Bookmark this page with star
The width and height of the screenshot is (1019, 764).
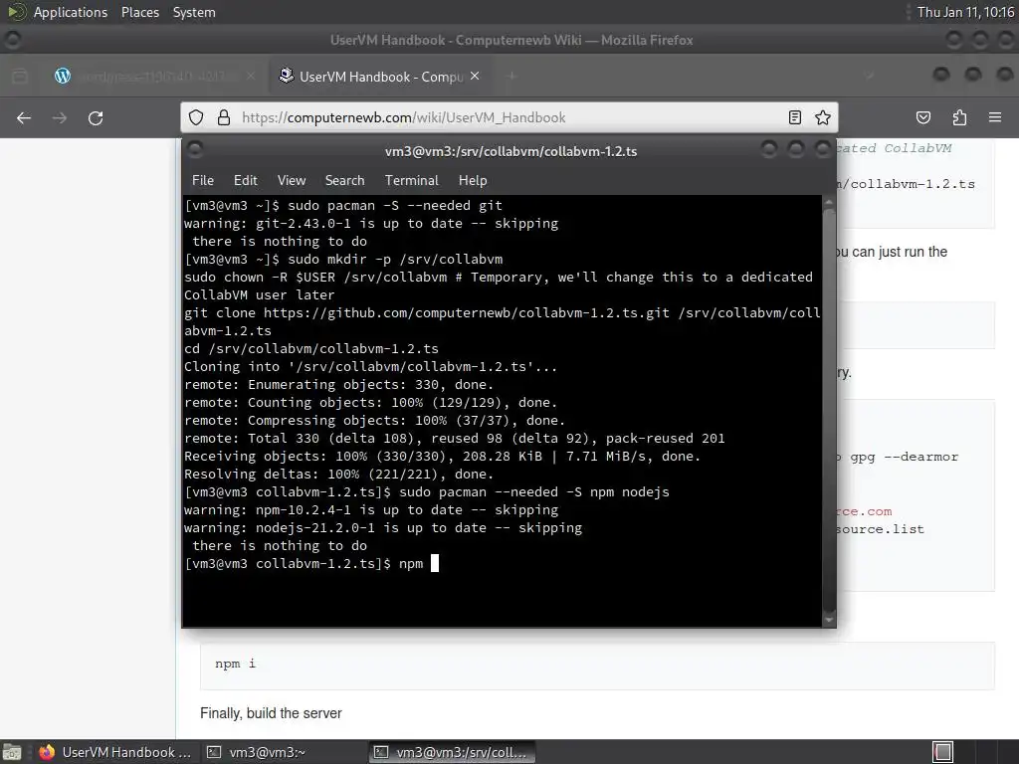pos(823,117)
